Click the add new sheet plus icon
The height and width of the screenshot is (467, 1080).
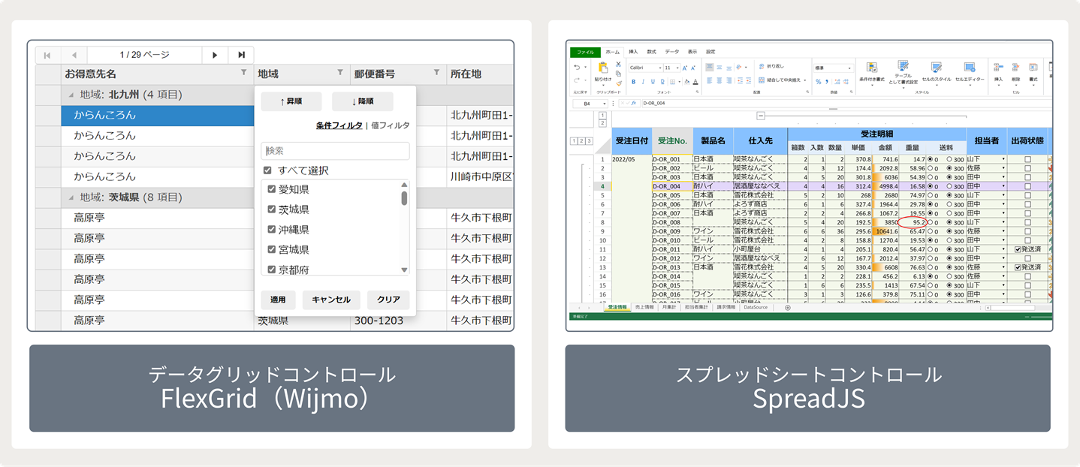pyautogui.click(x=787, y=308)
